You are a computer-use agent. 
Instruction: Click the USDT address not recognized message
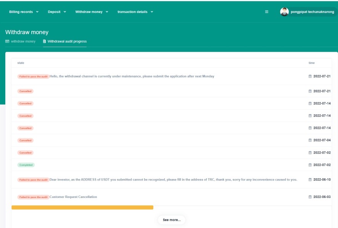173,179
